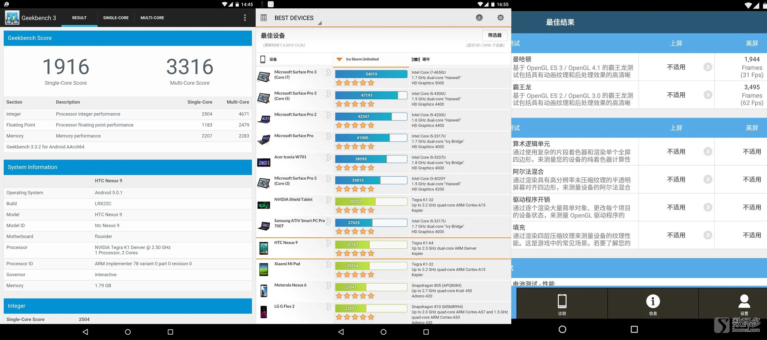Open the Geekbench 3 app logo
The image size is (767, 340).
[12, 18]
